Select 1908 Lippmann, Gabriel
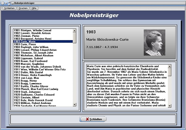This screenshot has width=186, height=130. coord(43,58)
